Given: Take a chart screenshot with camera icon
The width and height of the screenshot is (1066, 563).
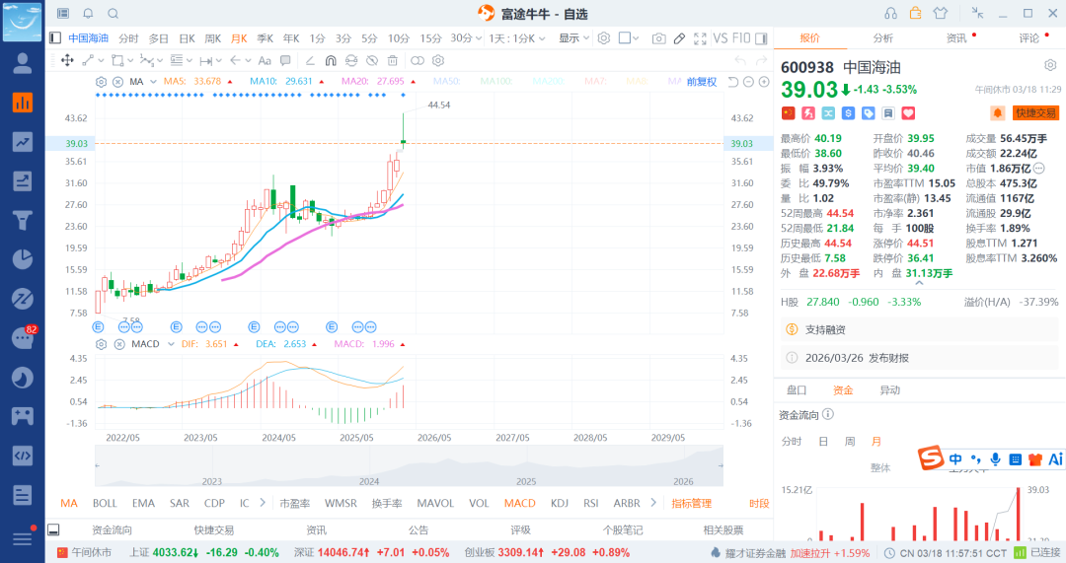Looking at the screenshot, I should click(658, 38).
